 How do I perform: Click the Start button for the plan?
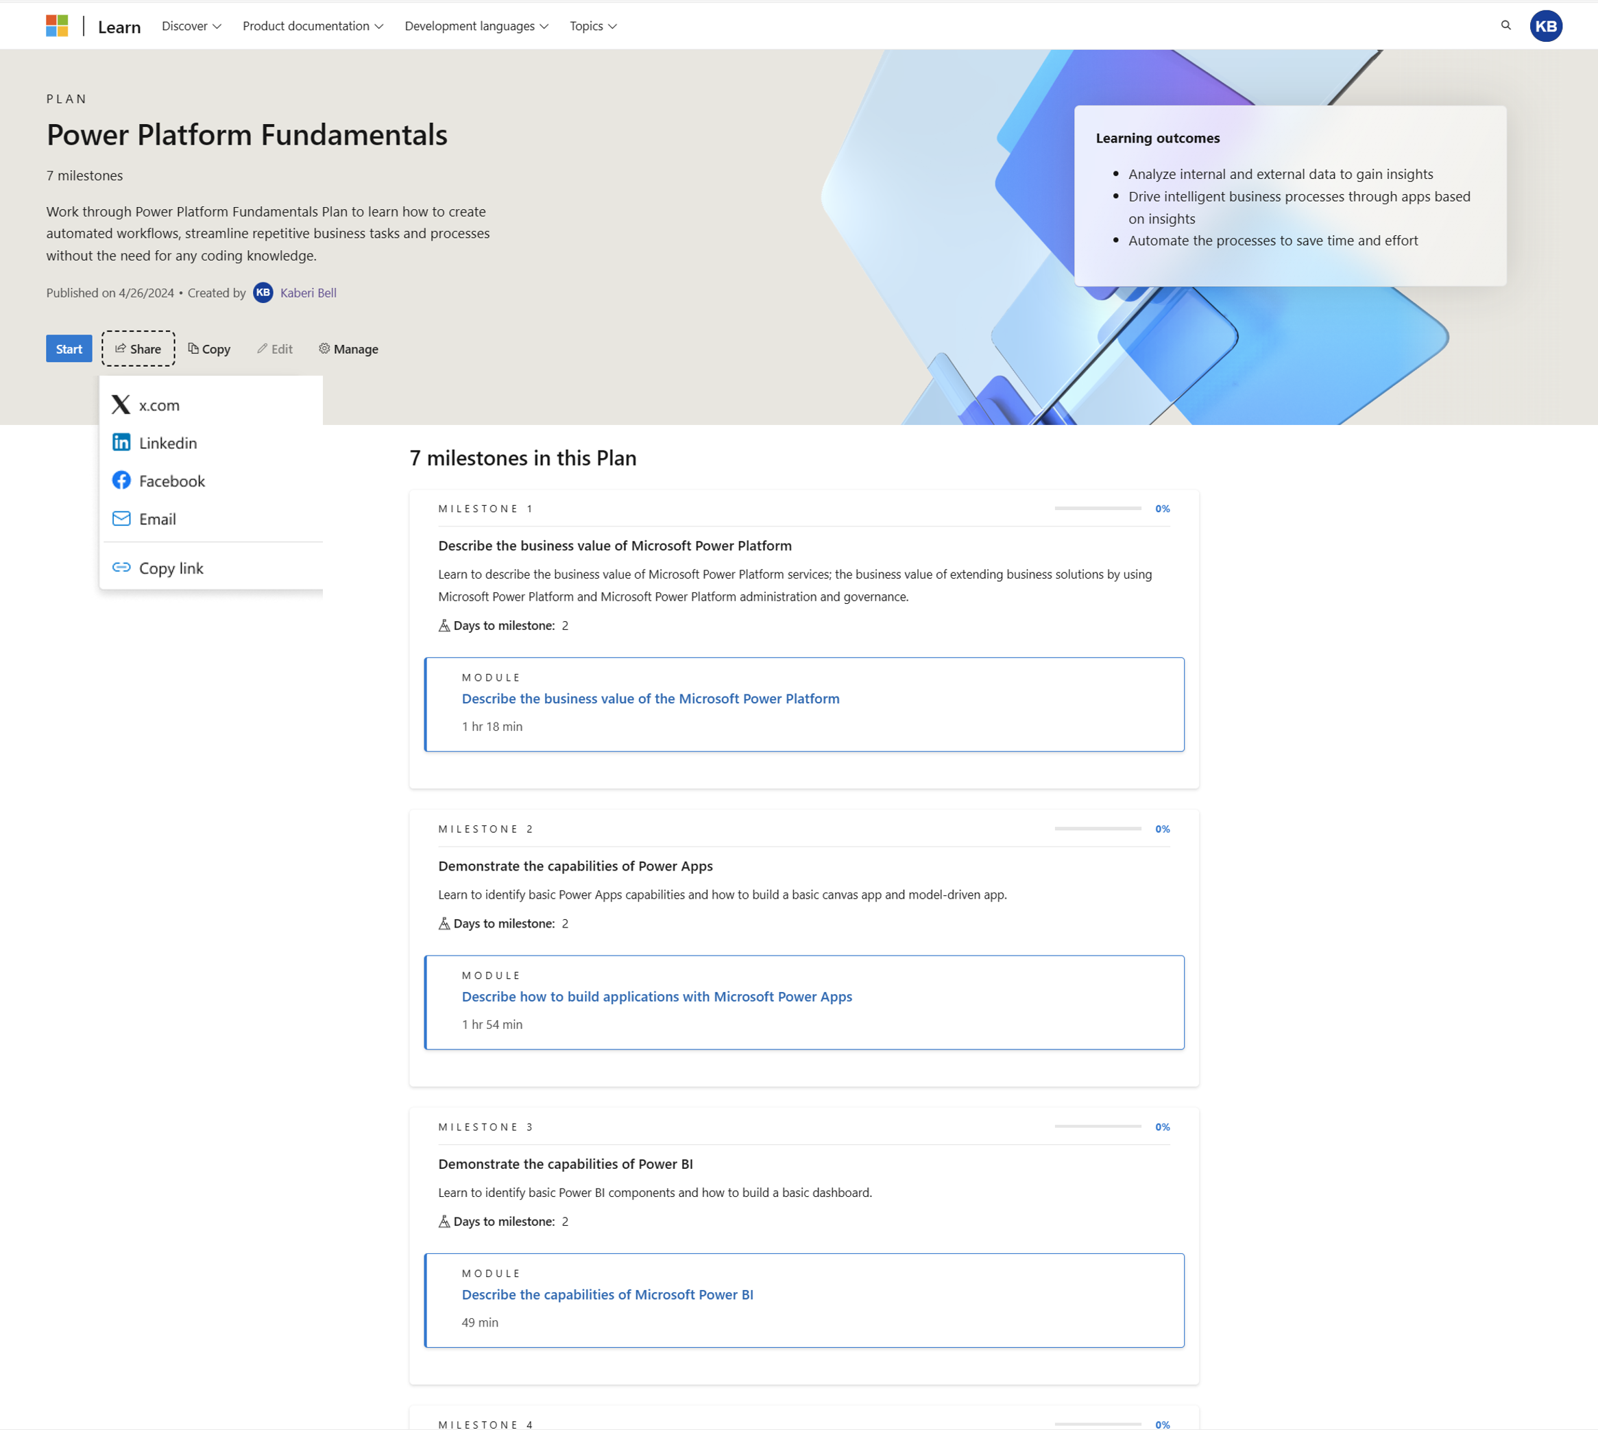pos(71,349)
